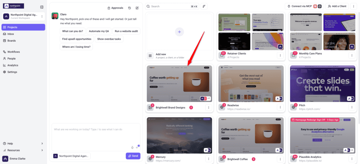360x164 pixels.
Task: Click the plus attachment icon in chat
Action: point(137,148)
